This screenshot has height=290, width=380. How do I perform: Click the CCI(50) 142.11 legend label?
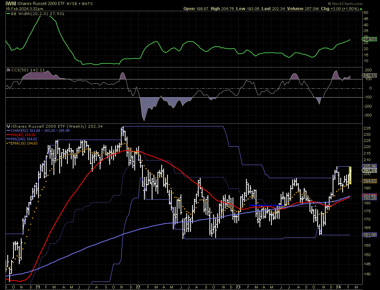[28, 70]
